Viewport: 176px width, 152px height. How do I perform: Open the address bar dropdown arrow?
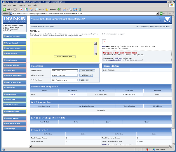[x=157, y=13]
